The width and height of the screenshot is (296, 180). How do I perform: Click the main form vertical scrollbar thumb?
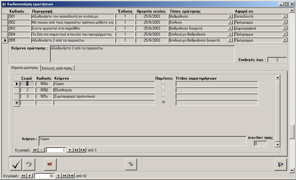(292, 132)
